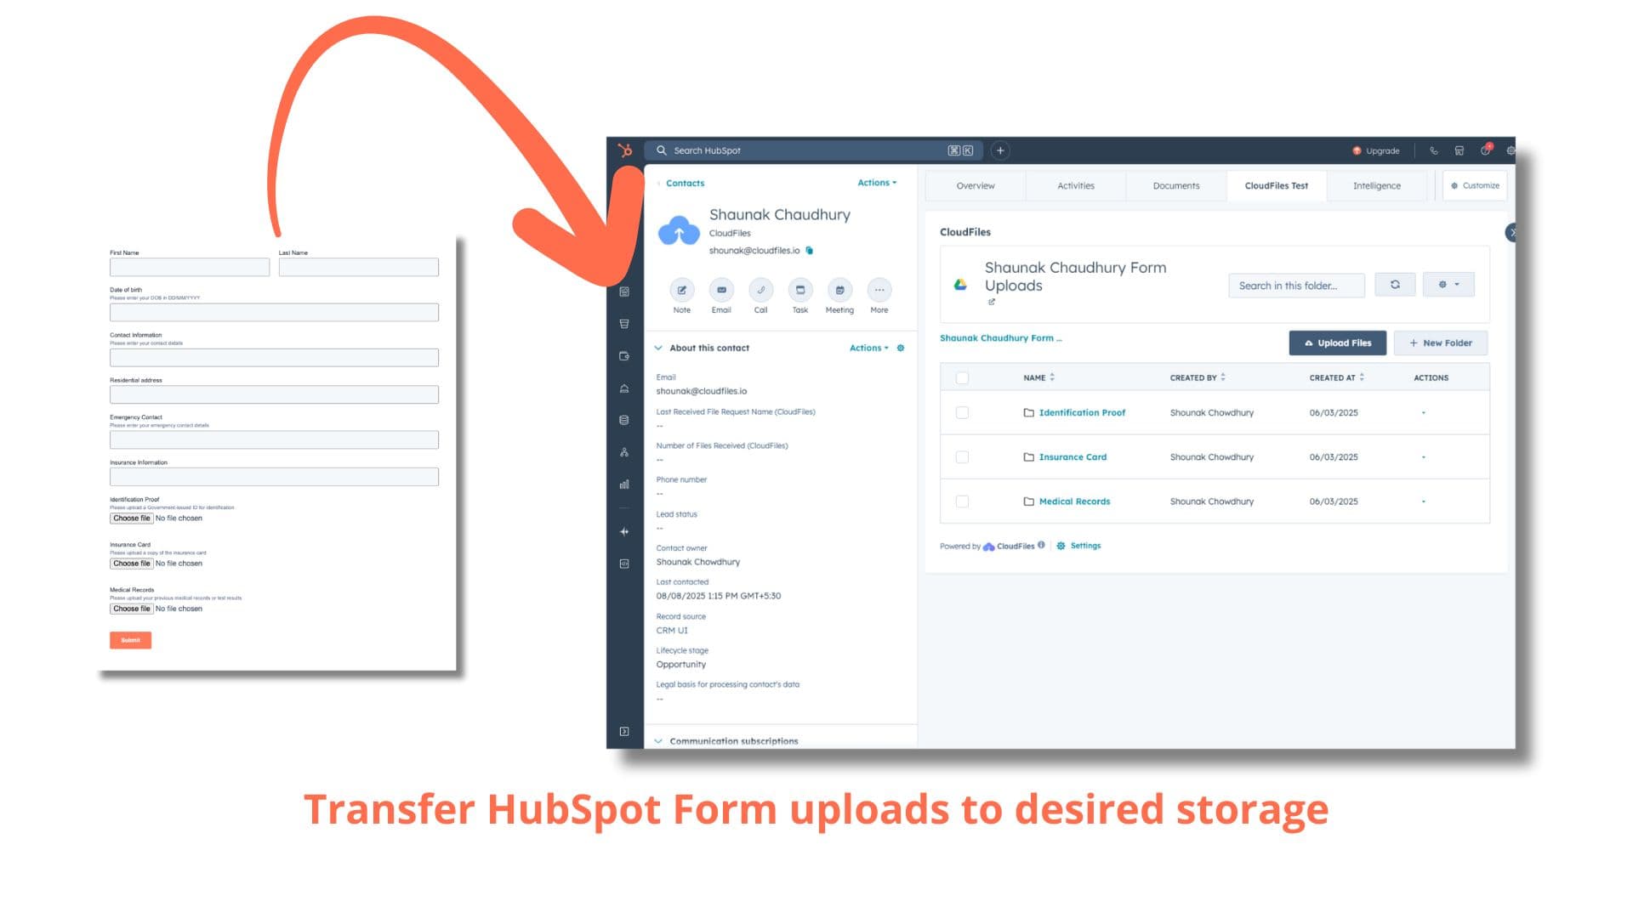Open the developer code sidebar icon
The height and width of the screenshot is (918, 1633).
click(624, 564)
